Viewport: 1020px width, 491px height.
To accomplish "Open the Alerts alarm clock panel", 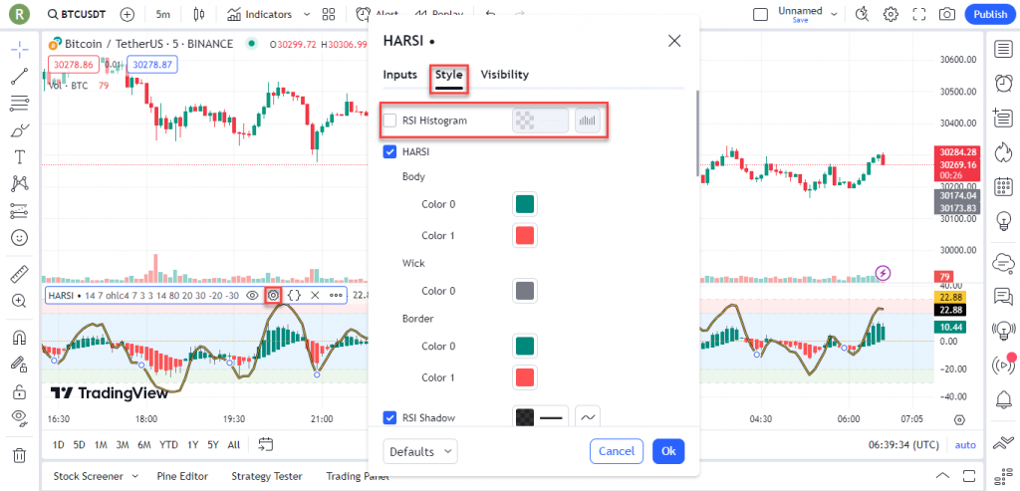I will (1003, 83).
